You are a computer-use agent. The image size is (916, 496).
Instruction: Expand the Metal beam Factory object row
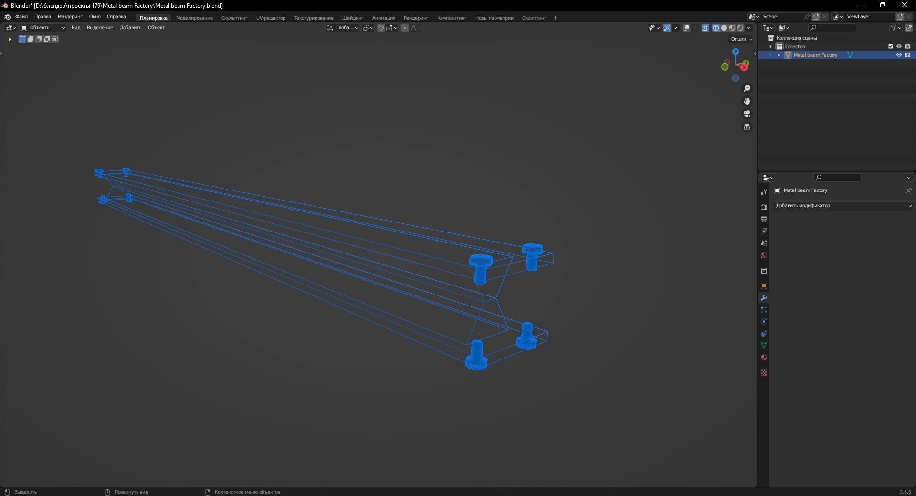(779, 55)
